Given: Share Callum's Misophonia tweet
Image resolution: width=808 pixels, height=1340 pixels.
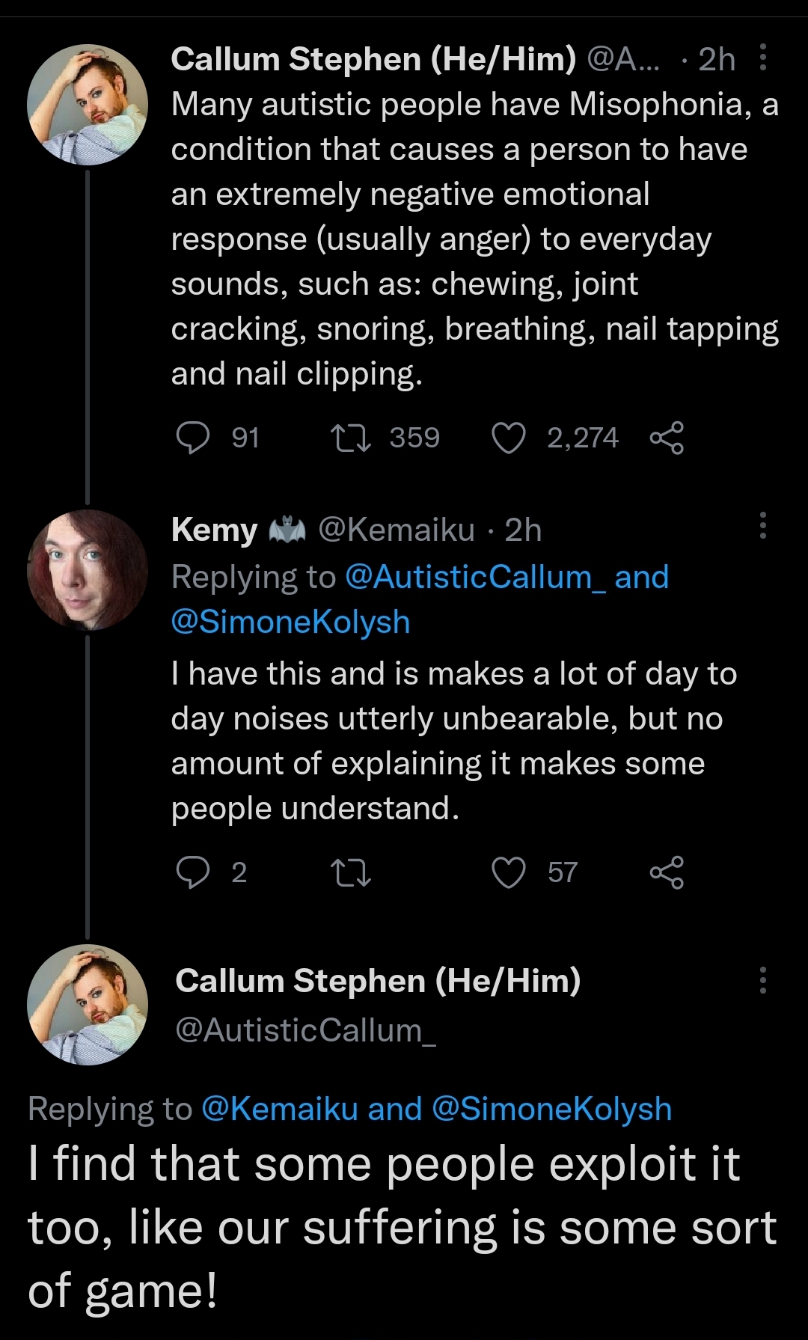Looking at the screenshot, I should [x=667, y=438].
